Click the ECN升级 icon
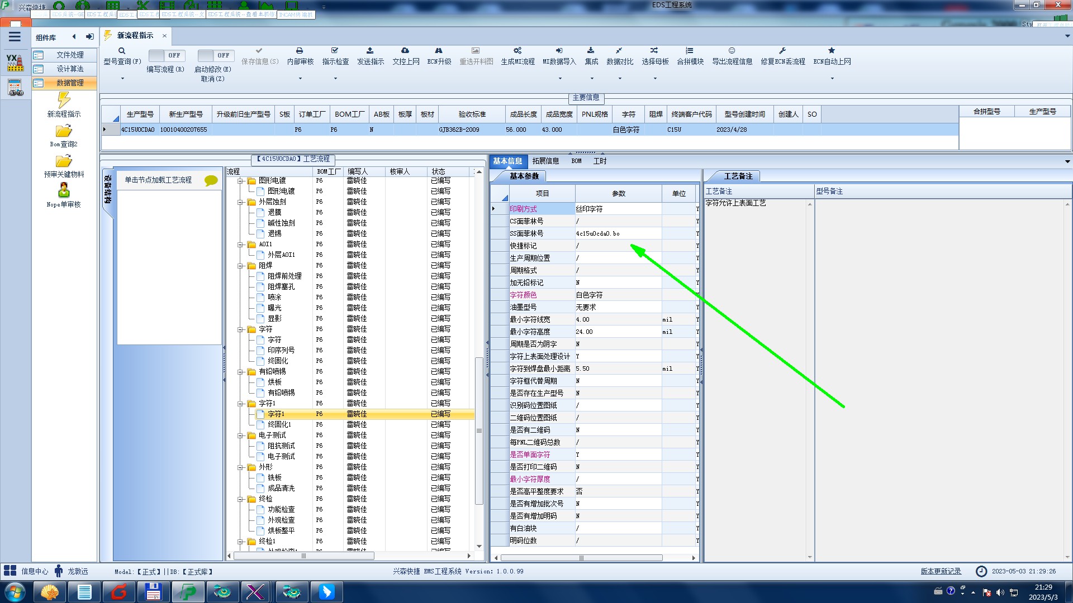The height and width of the screenshot is (603, 1073). [439, 51]
